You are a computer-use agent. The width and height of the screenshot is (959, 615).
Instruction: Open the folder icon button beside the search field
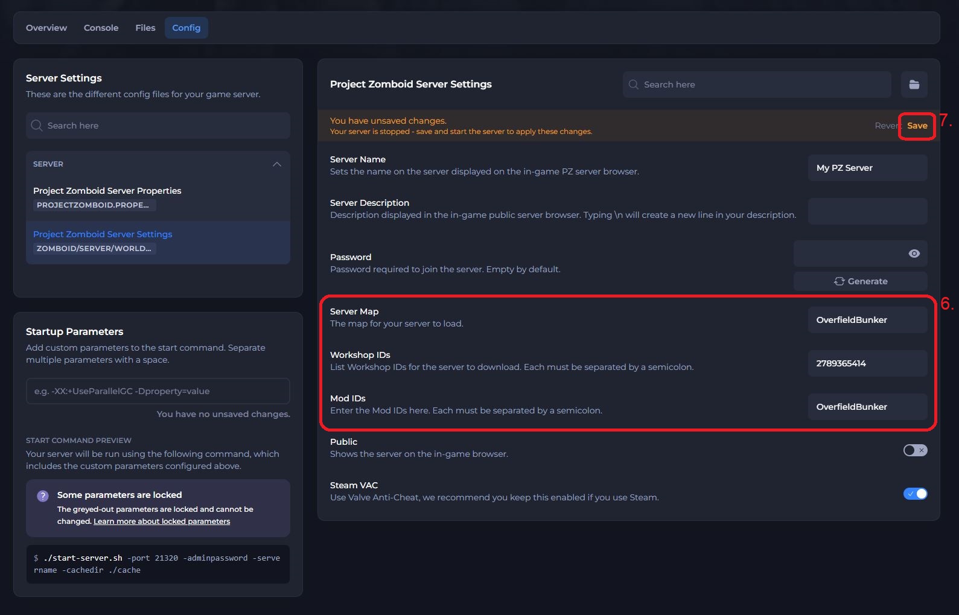click(914, 84)
